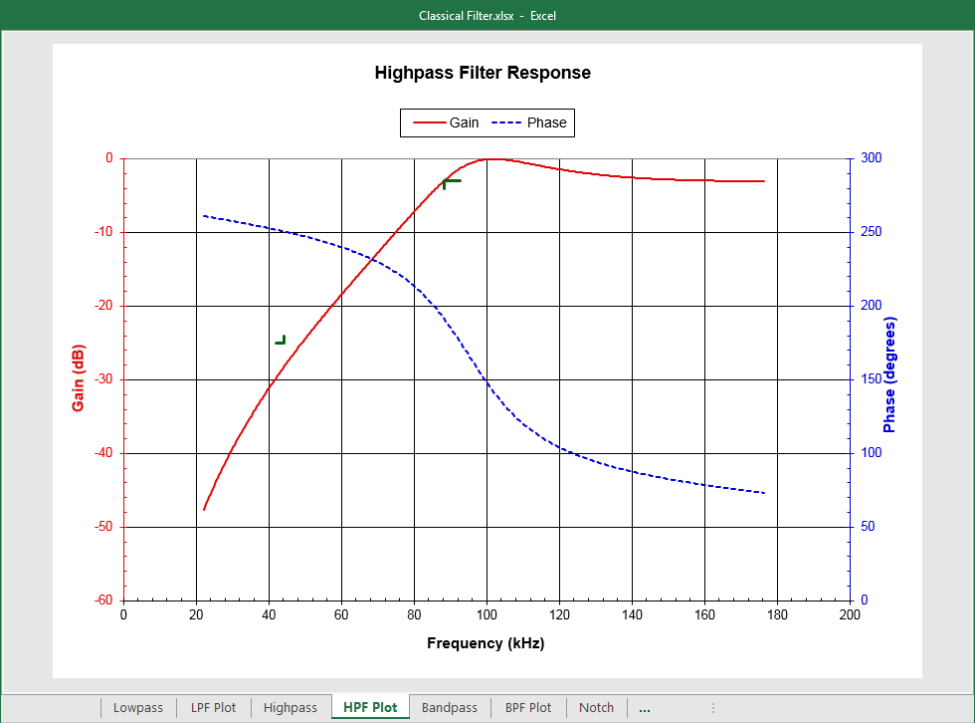Viewport: 975px width, 723px height.
Task: Open the BPF Plot sheet tab
Action: (527, 708)
